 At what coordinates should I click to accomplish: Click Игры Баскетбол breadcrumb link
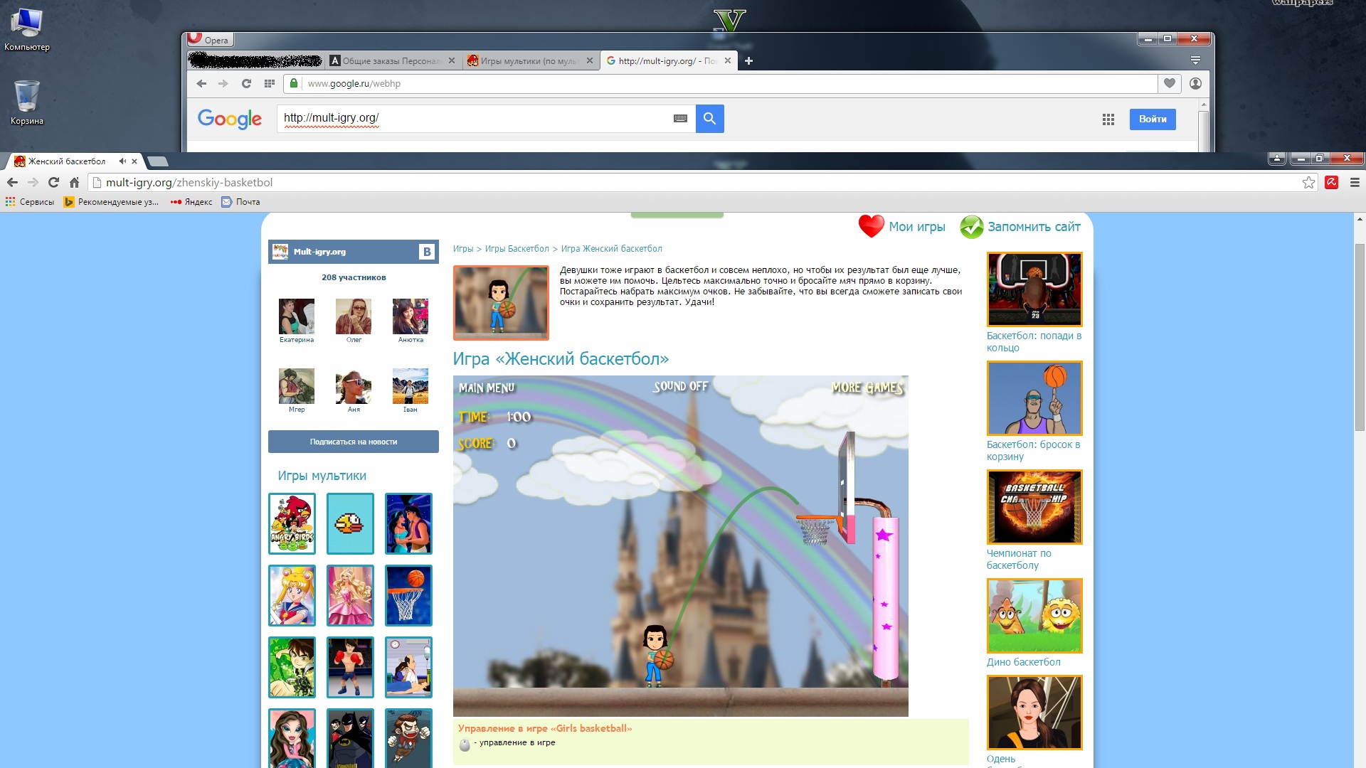click(x=517, y=249)
